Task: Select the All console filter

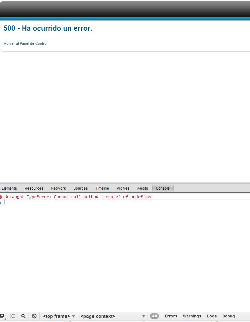Action: click(x=154, y=316)
